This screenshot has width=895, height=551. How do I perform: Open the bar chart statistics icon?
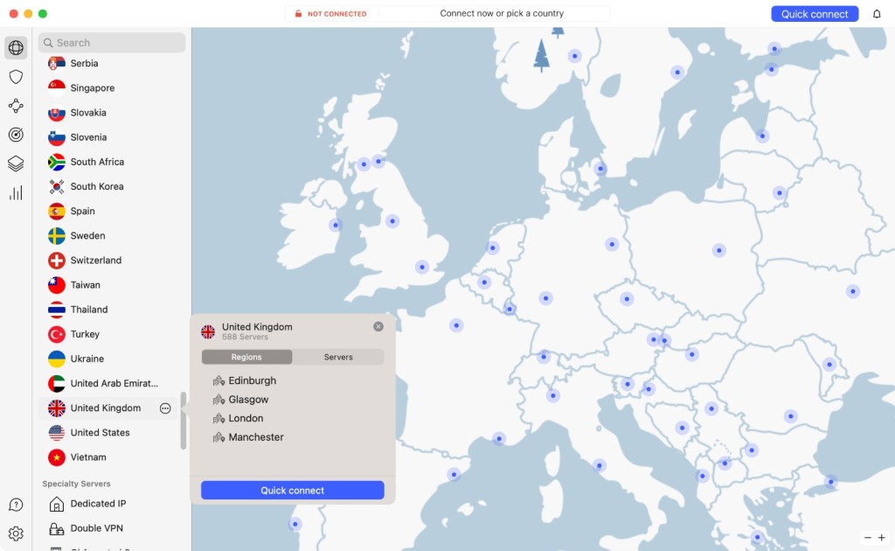[16, 192]
